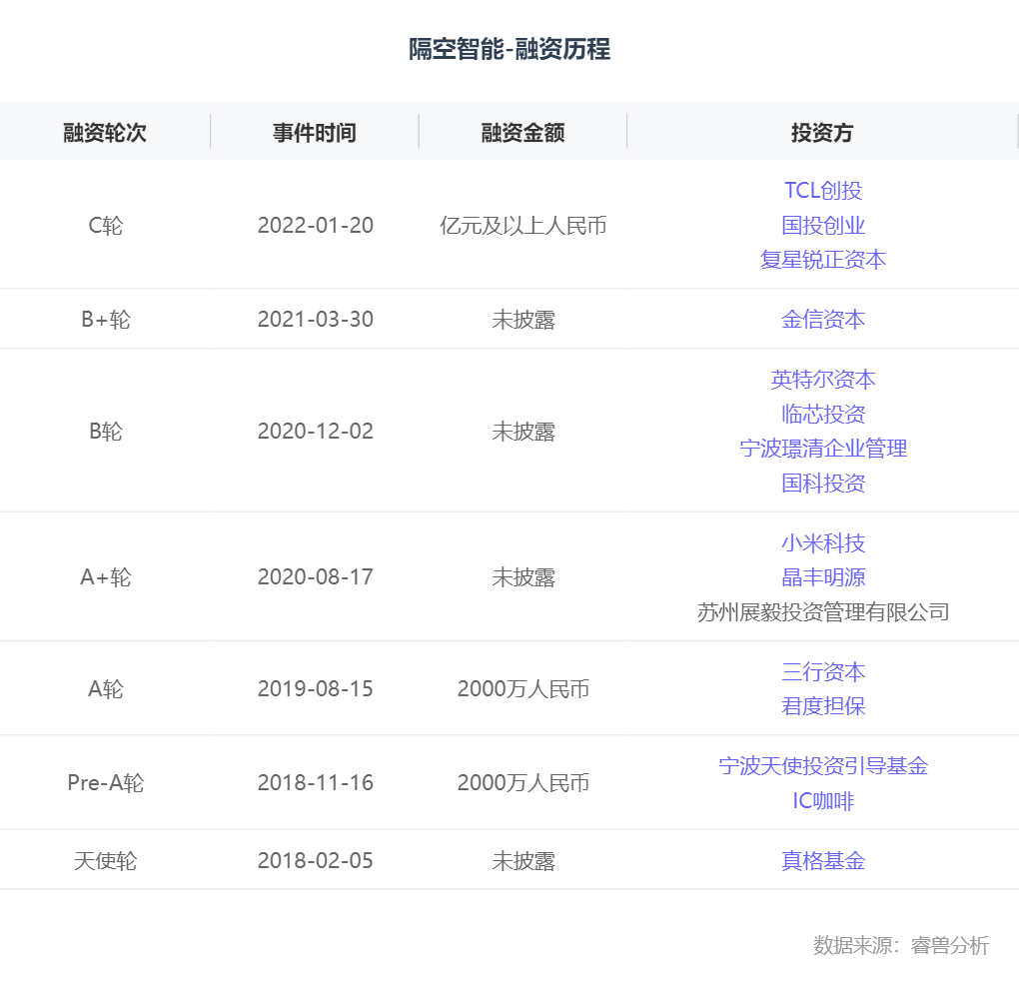Open the 三行资本 investor link
This screenshot has width=1019, height=999.
pyautogui.click(x=823, y=671)
